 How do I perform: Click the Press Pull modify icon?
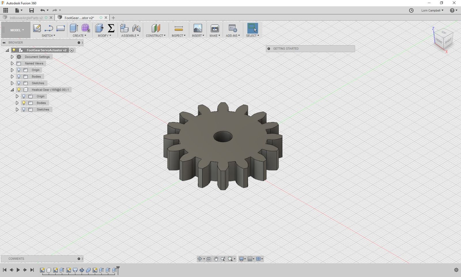pos(99,28)
